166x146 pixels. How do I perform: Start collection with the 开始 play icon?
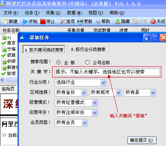pyautogui.click(x=25, y=22)
